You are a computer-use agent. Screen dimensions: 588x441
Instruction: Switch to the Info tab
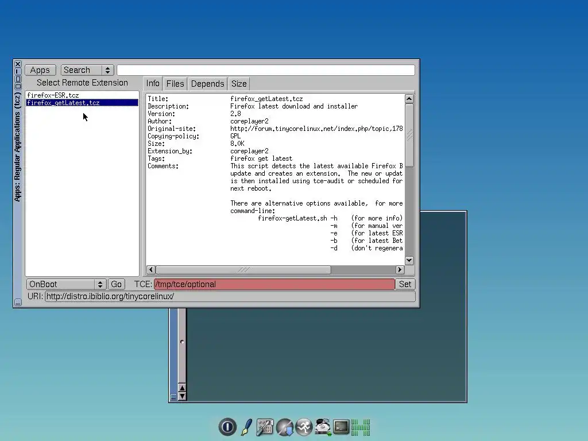153,83
